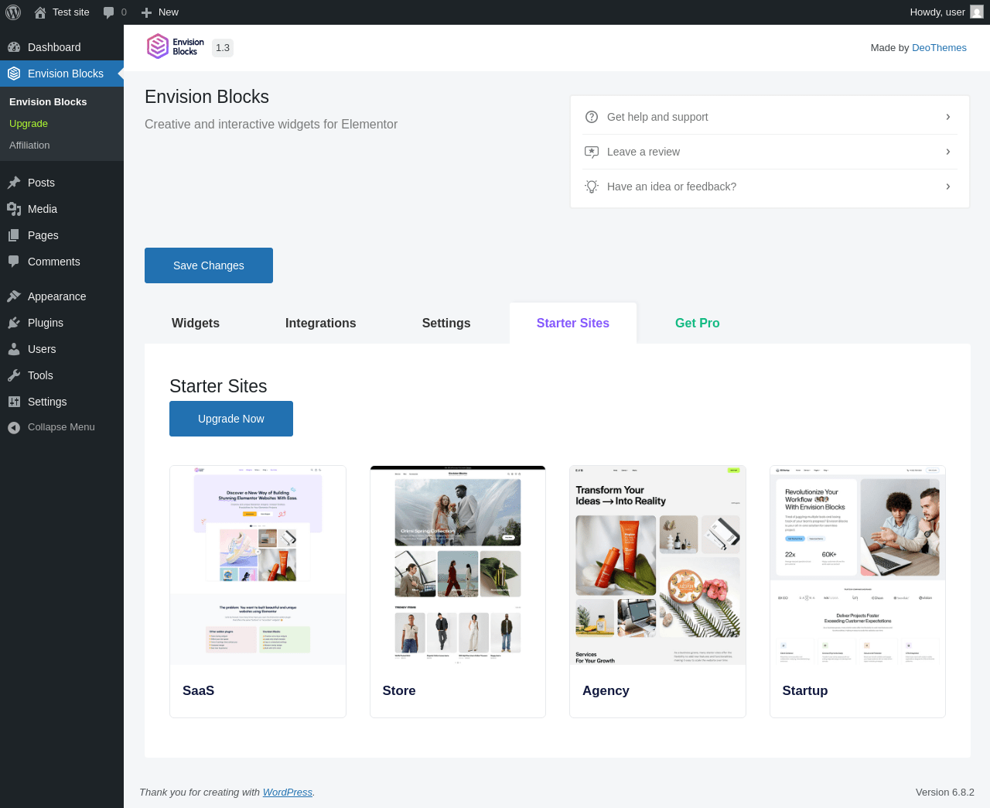Click the Leave a review star icon
The height and width of the screenshot is (808, 990).
tap(592, 152)
